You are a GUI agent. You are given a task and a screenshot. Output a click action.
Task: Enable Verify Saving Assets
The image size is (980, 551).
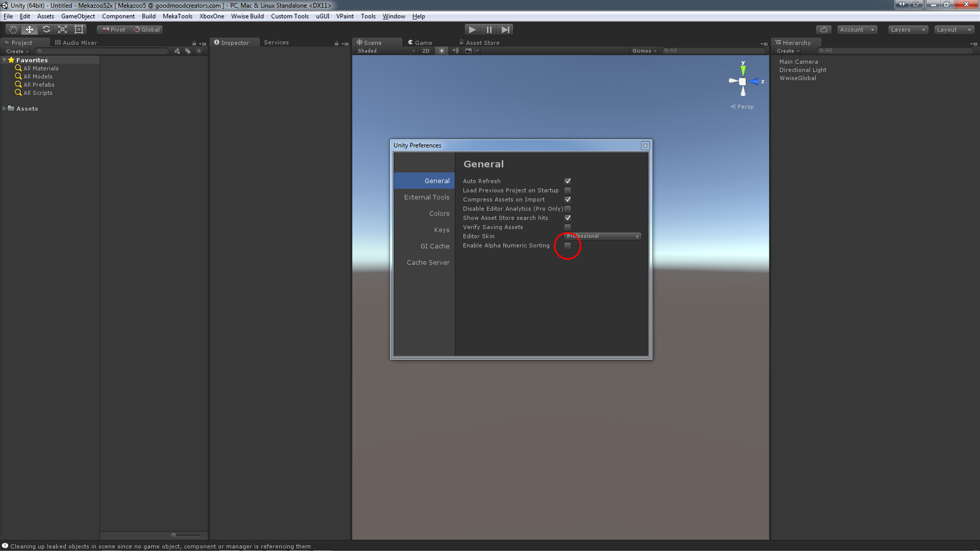pos(568,227)
